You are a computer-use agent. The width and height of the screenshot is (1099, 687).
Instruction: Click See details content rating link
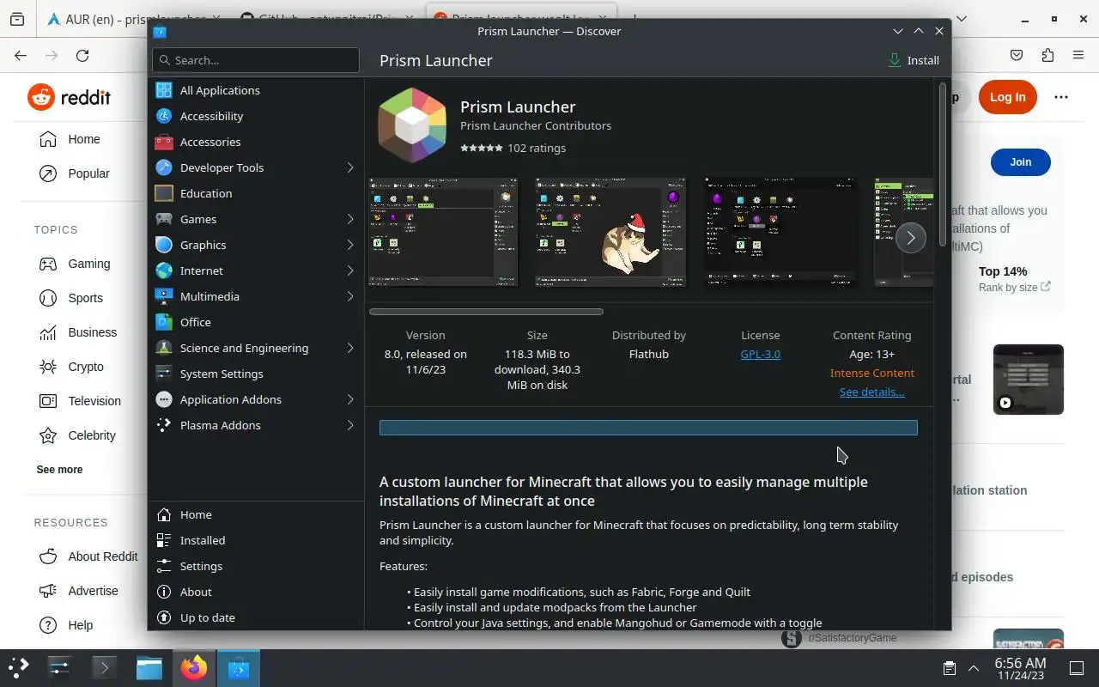(x=871, y=392)
